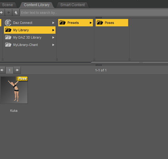Image resolution: width=168 pixels, height=159 pixels.
Task: Click the Poses folder icon
Action: click(x=100, y=23)
